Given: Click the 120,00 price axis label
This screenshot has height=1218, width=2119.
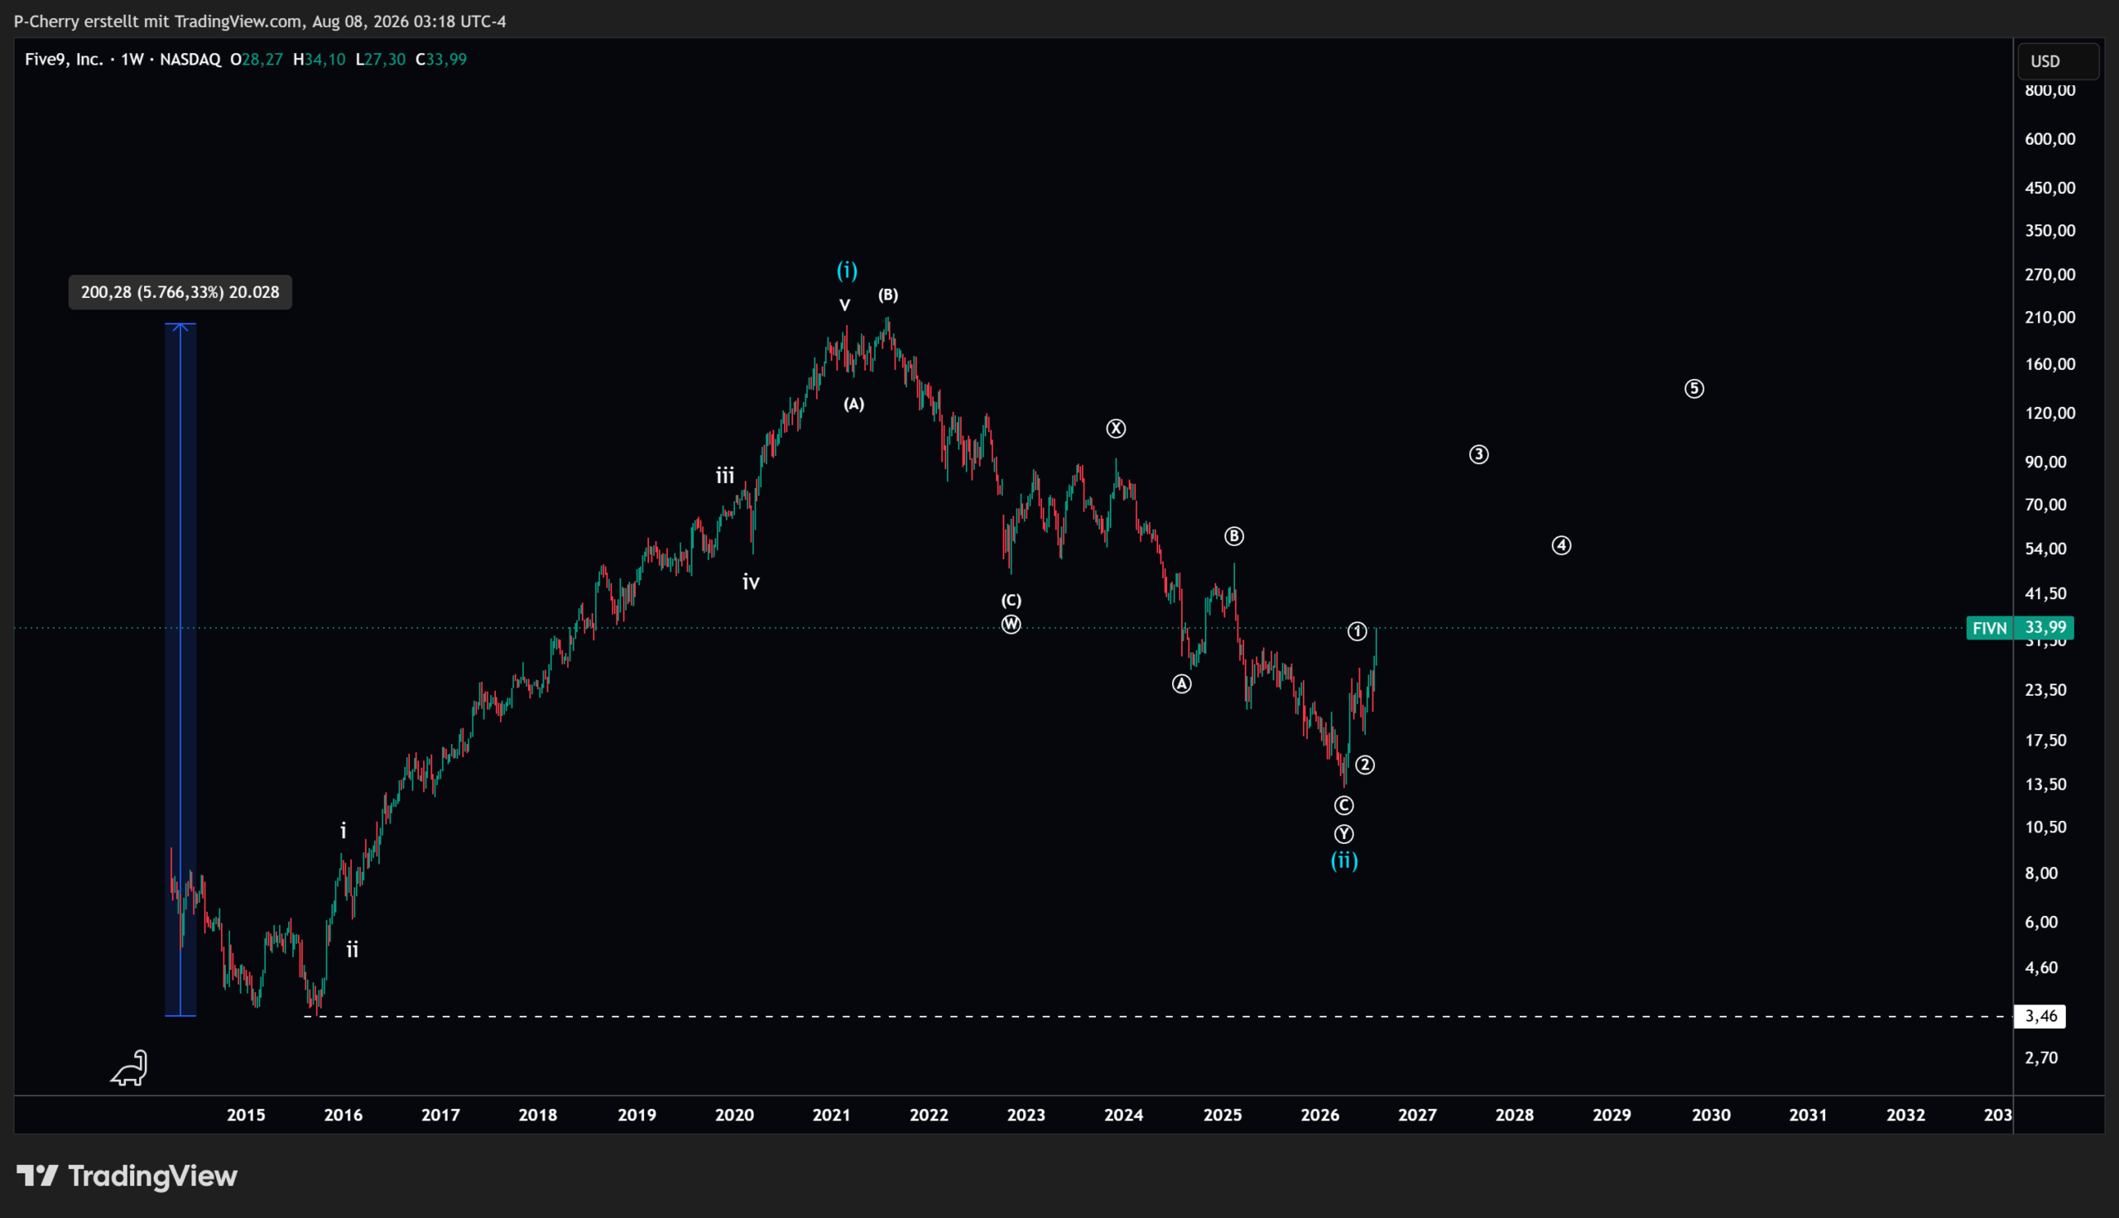Looking at the screenshot, I should tap(2049, 413).
